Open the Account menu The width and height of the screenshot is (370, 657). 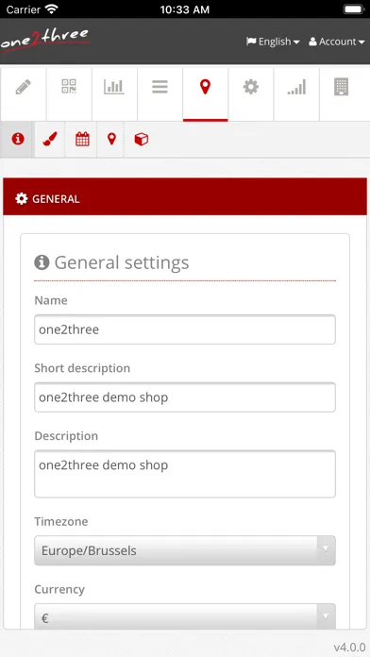[336, 42]
